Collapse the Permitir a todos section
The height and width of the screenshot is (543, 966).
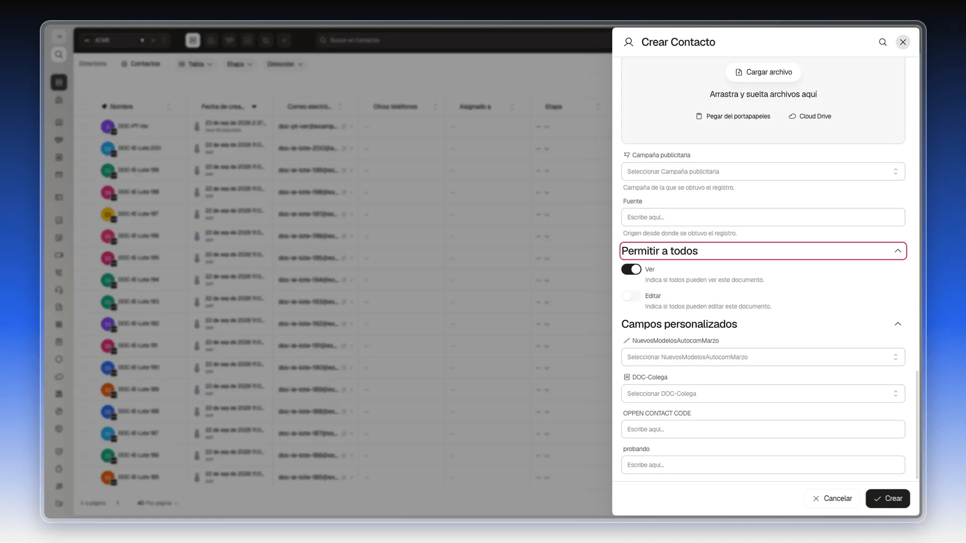[x=898, y=251]
